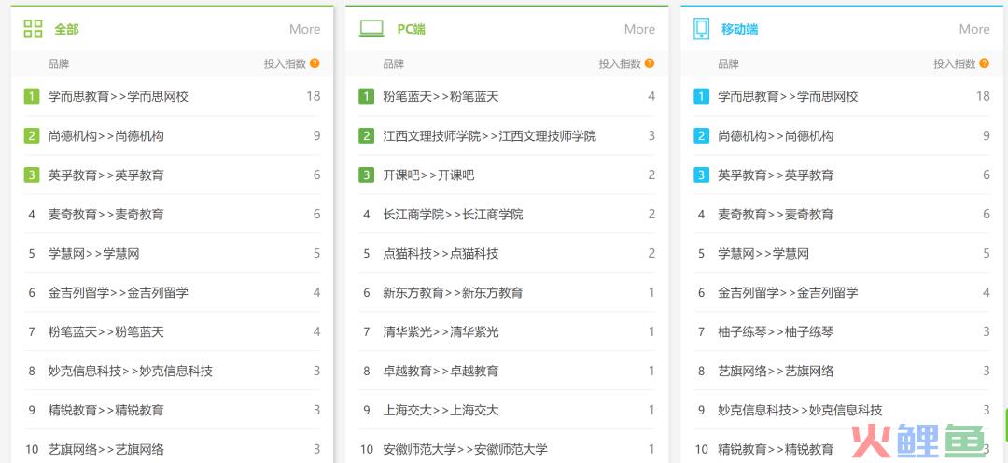
Task: Click the 投入指数 help icon in PC端 panel
Action: pos(650,63)
